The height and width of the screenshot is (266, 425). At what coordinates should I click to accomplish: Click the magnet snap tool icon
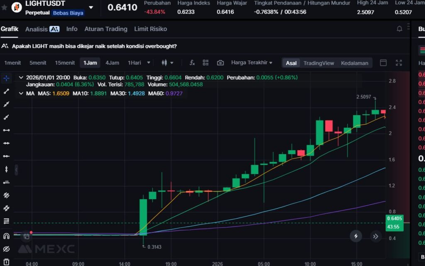click(x=6, y=236)
